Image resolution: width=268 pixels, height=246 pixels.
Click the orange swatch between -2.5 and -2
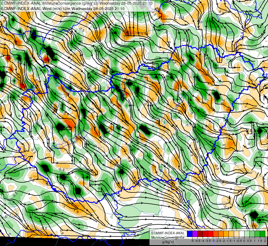click(221, 234)
